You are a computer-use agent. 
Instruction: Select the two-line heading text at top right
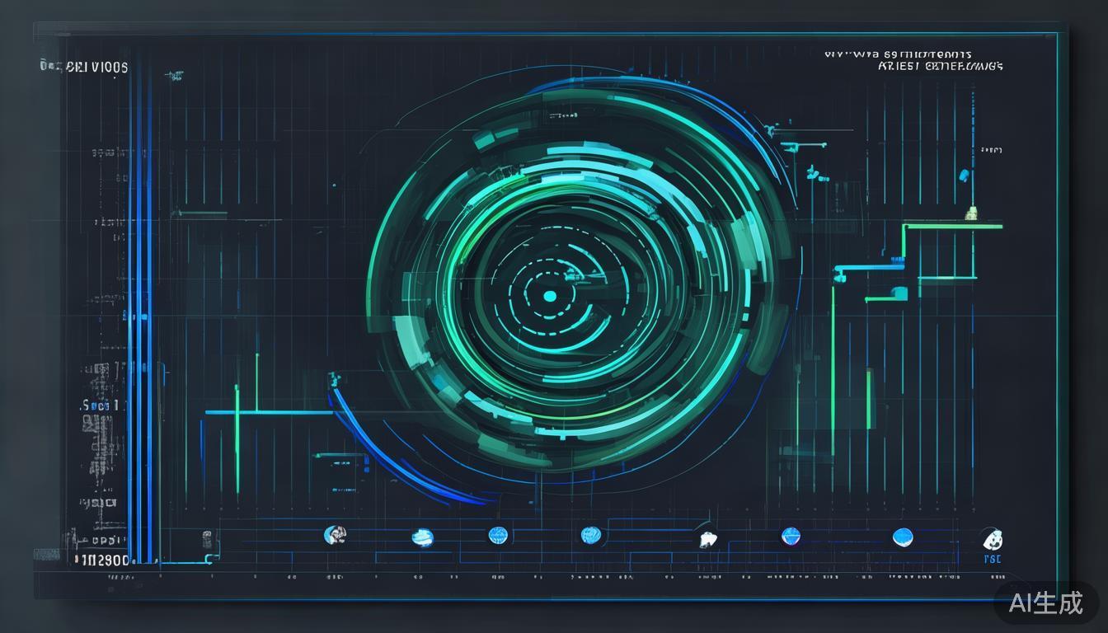pos(913,60)
